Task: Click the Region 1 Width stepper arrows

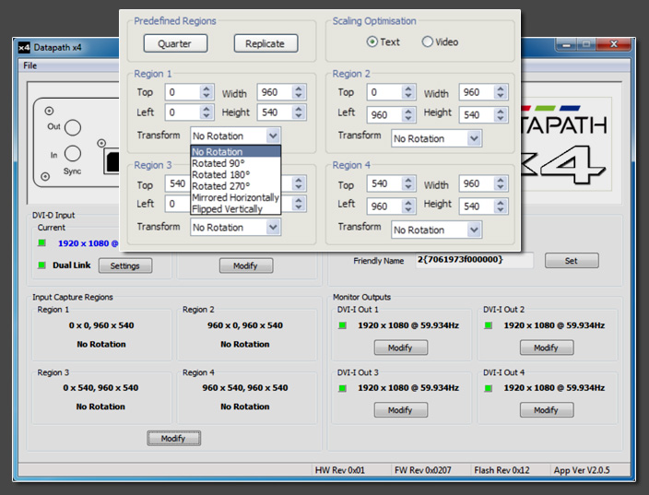Action: (x=299, y=93)
